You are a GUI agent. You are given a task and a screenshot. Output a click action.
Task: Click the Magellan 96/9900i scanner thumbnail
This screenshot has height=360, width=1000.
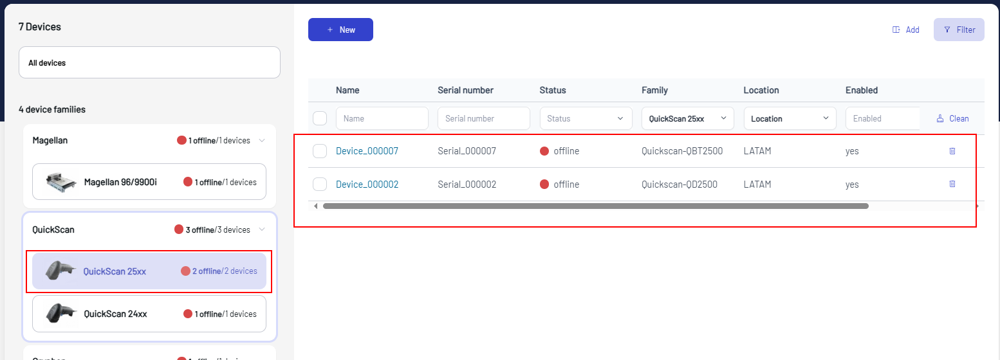pyautogui.click(x=60, y=182)
